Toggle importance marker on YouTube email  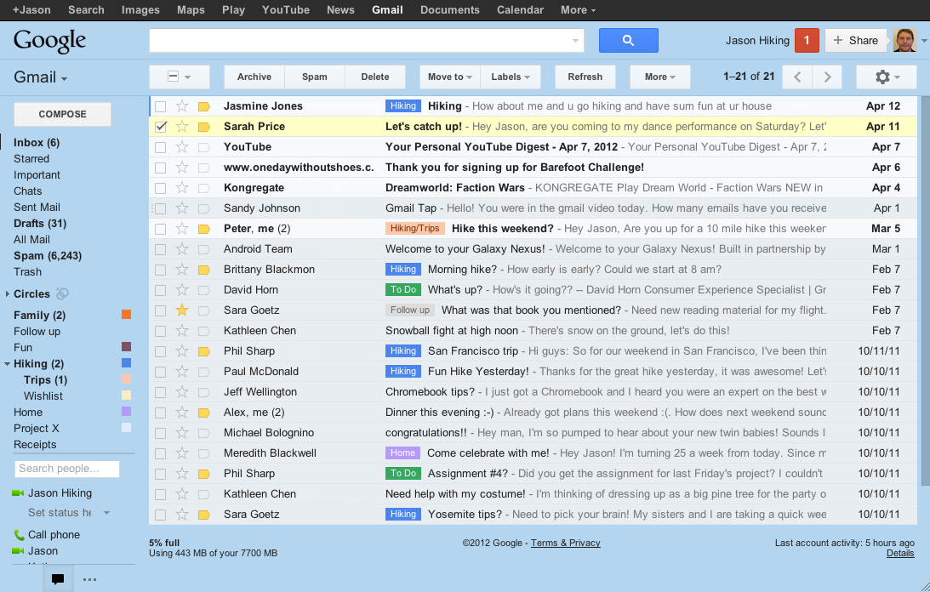(x=204, y=147)
